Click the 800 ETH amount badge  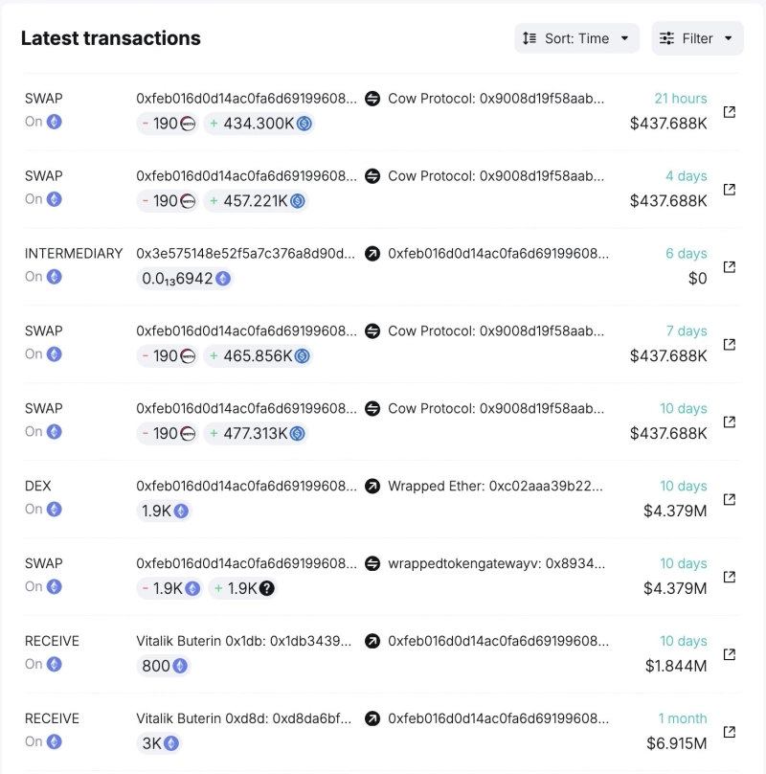164,666
